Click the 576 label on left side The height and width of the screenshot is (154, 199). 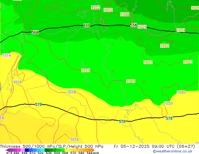tap(38, 104)
